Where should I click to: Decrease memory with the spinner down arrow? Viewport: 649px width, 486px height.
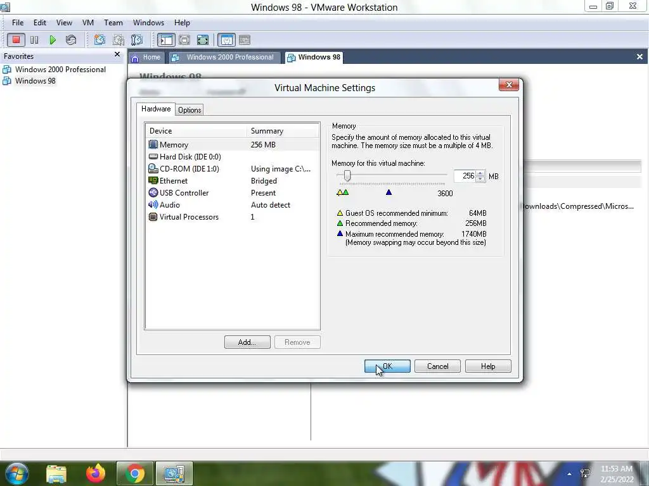click(x=480, y=179)
